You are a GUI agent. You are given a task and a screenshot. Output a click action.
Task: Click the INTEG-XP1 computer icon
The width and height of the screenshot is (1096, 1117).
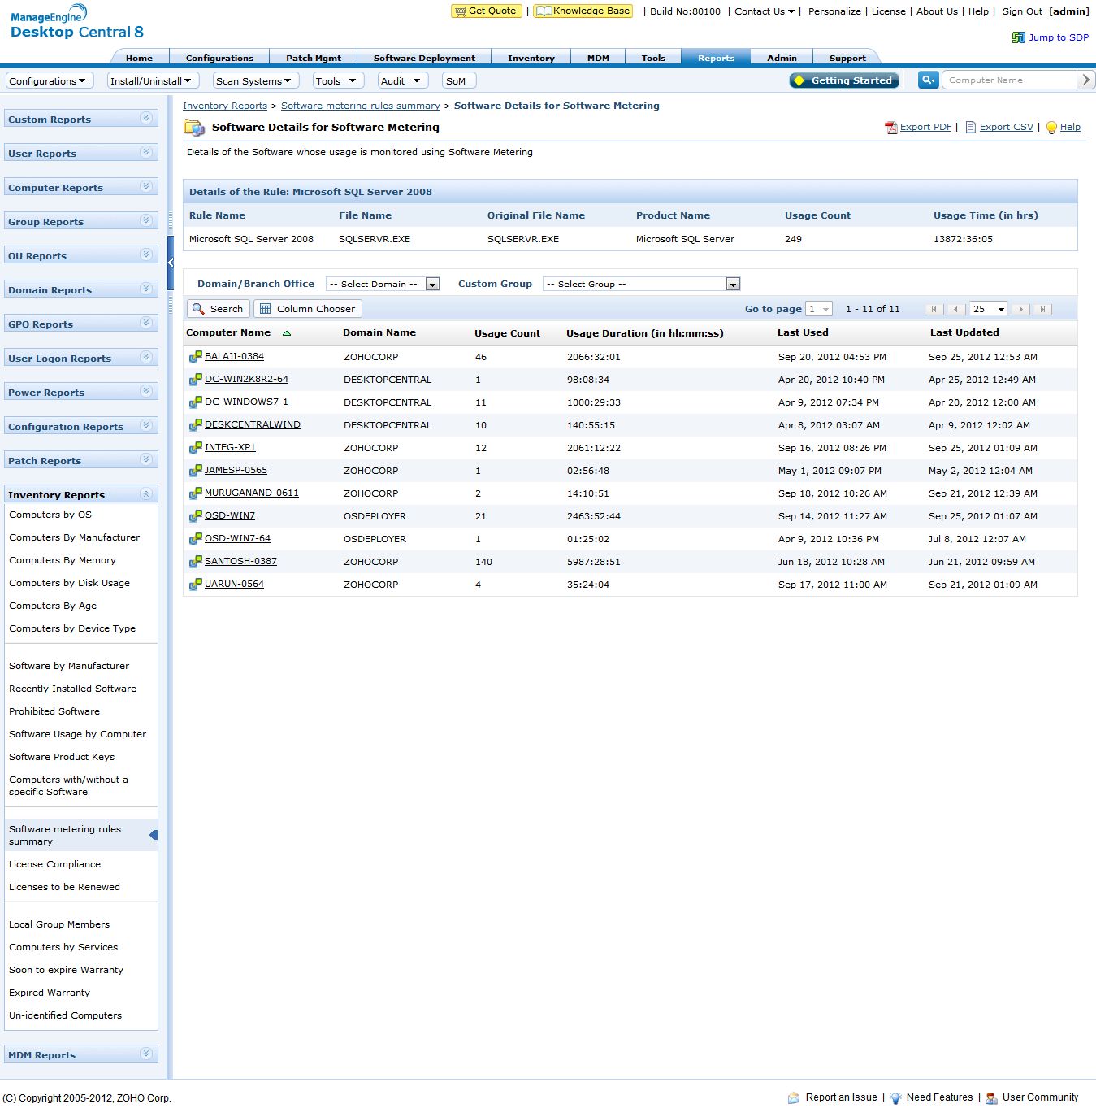[195, 448]
